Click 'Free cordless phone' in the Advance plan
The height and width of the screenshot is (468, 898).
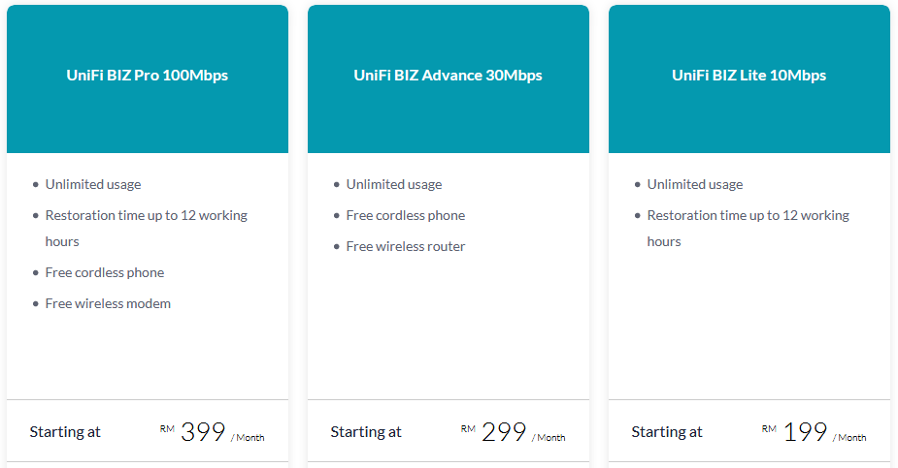pyautogui.click(x=406, y=215)
